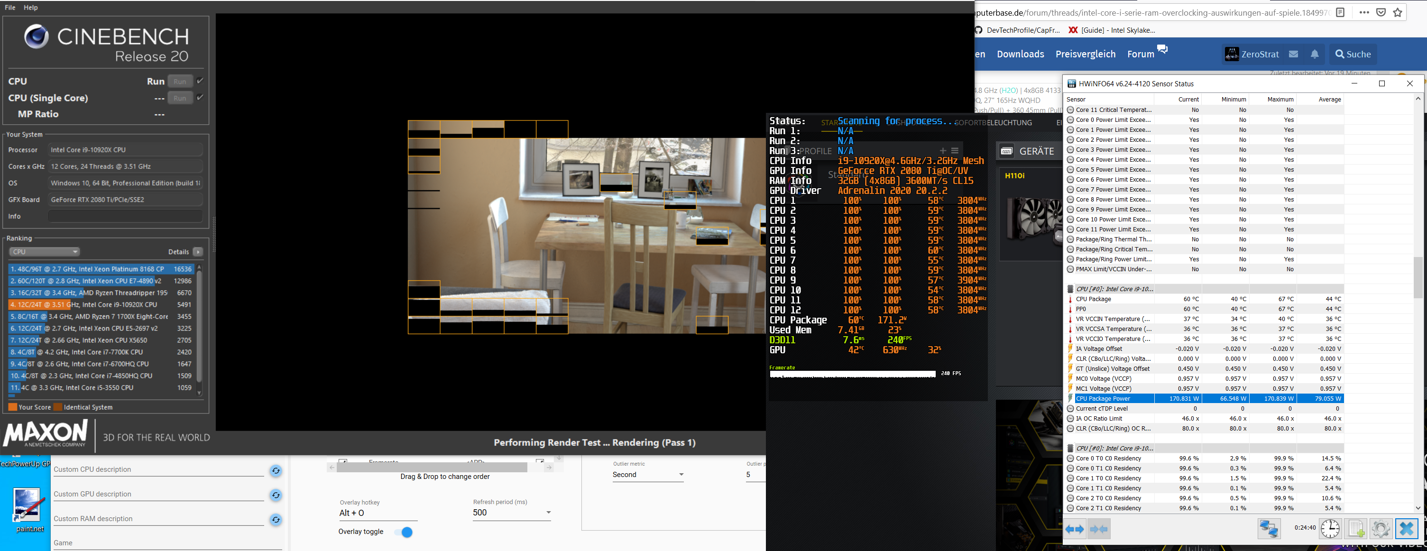This screenshot has width=1427, height=551.
Task: Start HWiNFO logging with the sheet-plus icon
Action: [x=1355, y=528]
